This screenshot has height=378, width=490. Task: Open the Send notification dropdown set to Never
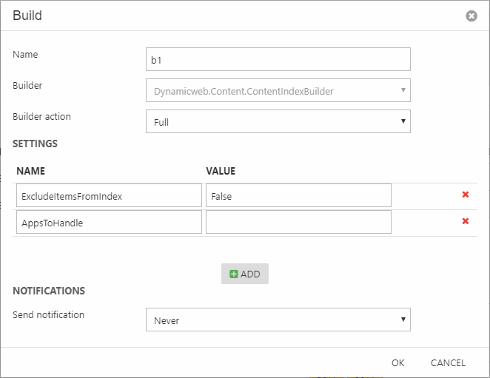click(x=278, y=320)
